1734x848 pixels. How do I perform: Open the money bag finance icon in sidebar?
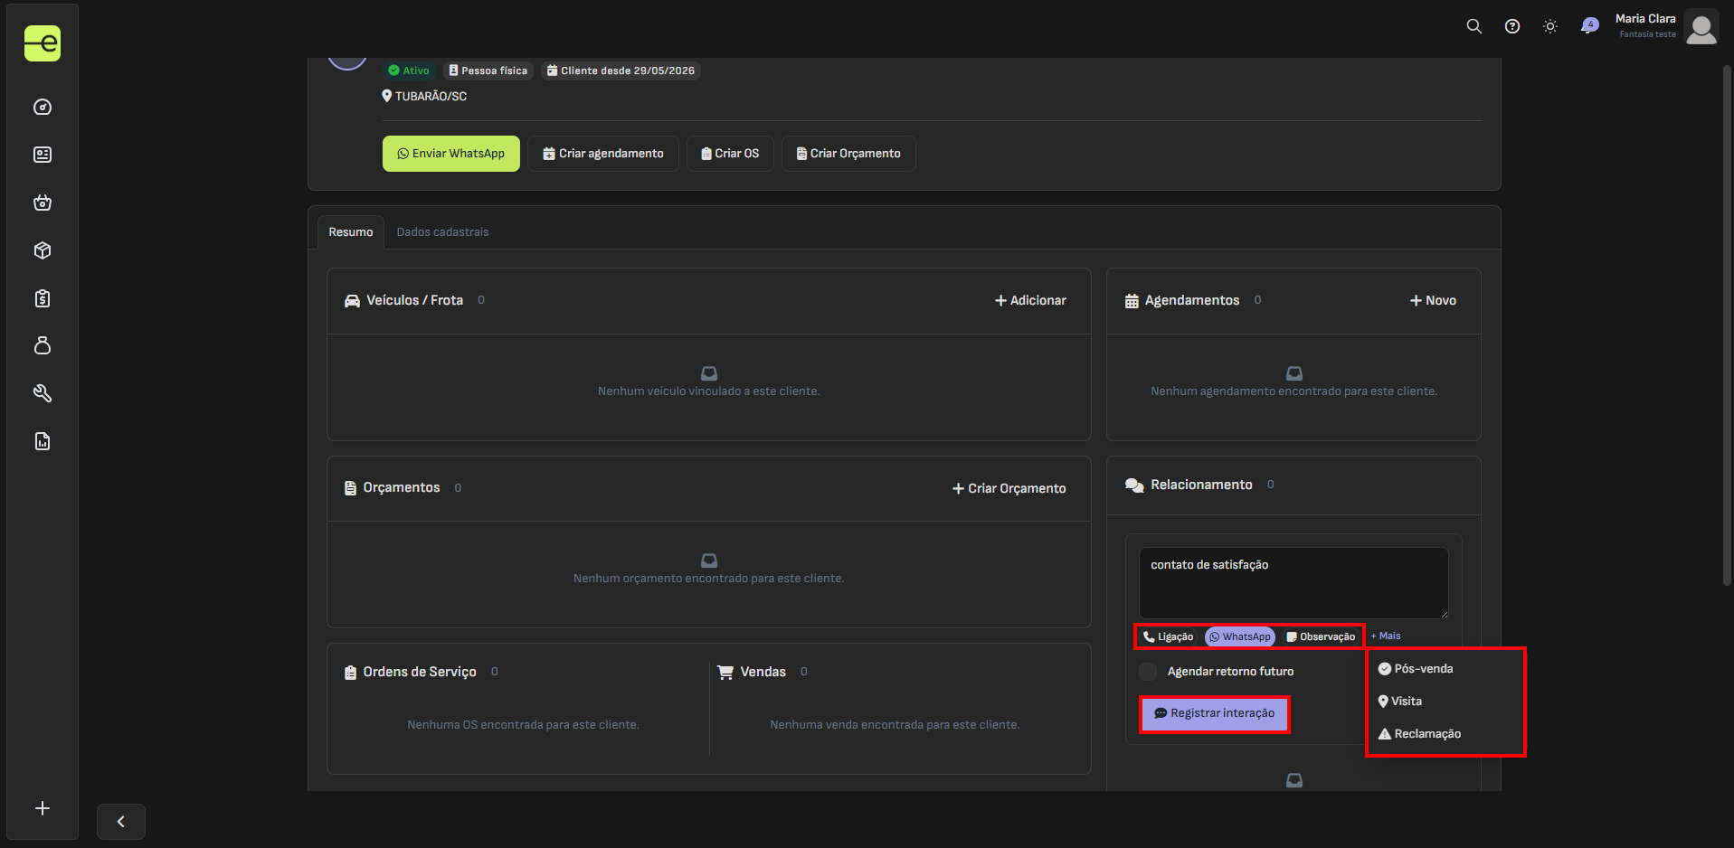point(43,345)
